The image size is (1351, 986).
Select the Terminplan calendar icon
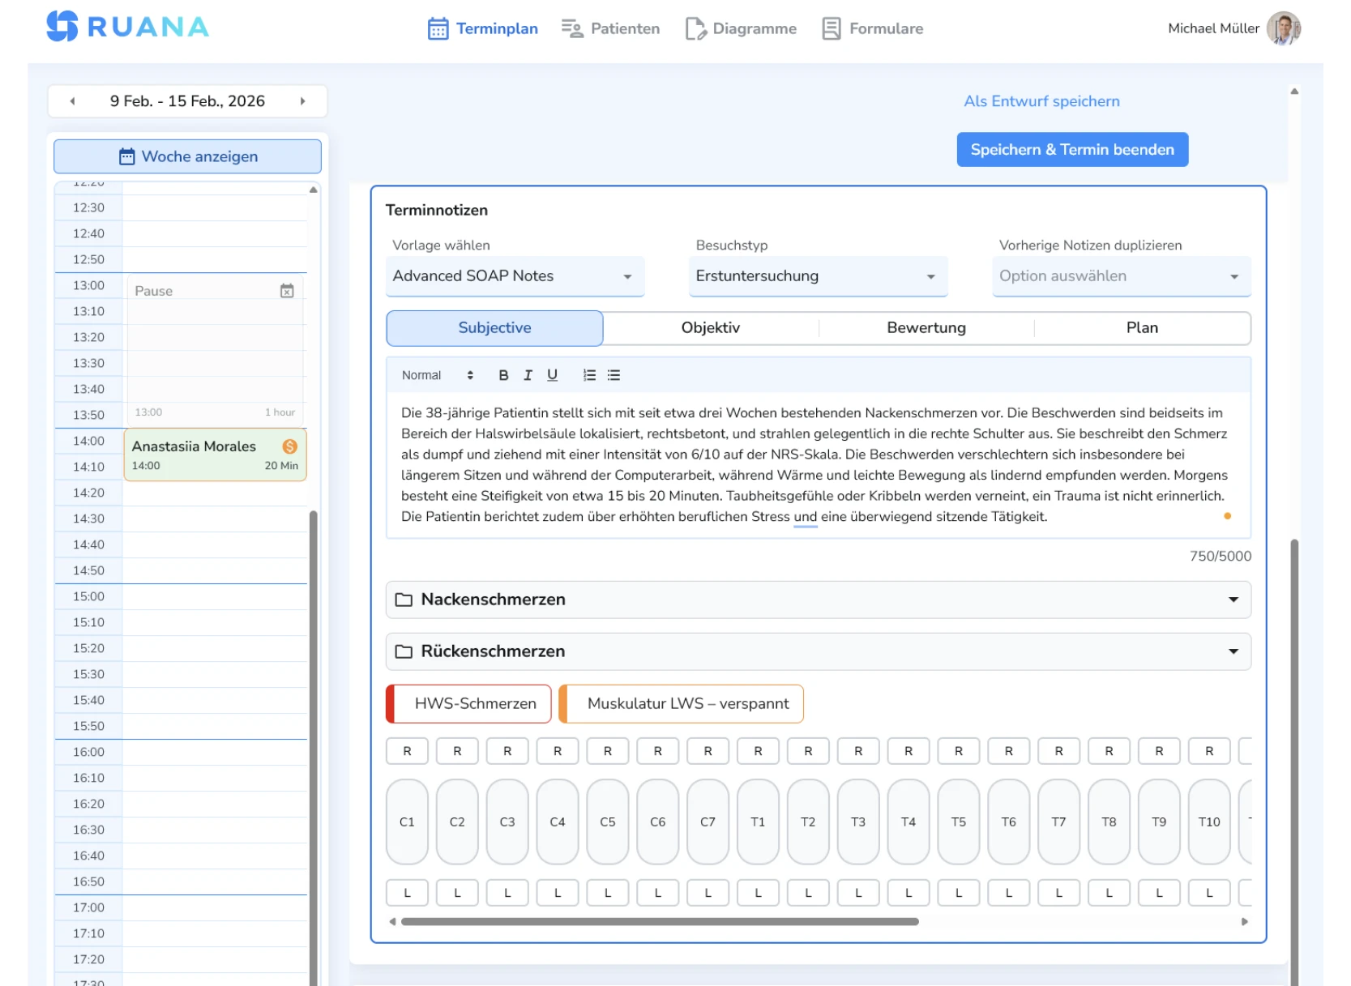click(437, 28)
